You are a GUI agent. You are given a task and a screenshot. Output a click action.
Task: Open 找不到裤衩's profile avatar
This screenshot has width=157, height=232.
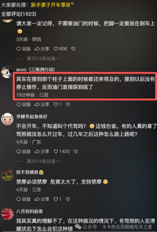coord(7,175)
